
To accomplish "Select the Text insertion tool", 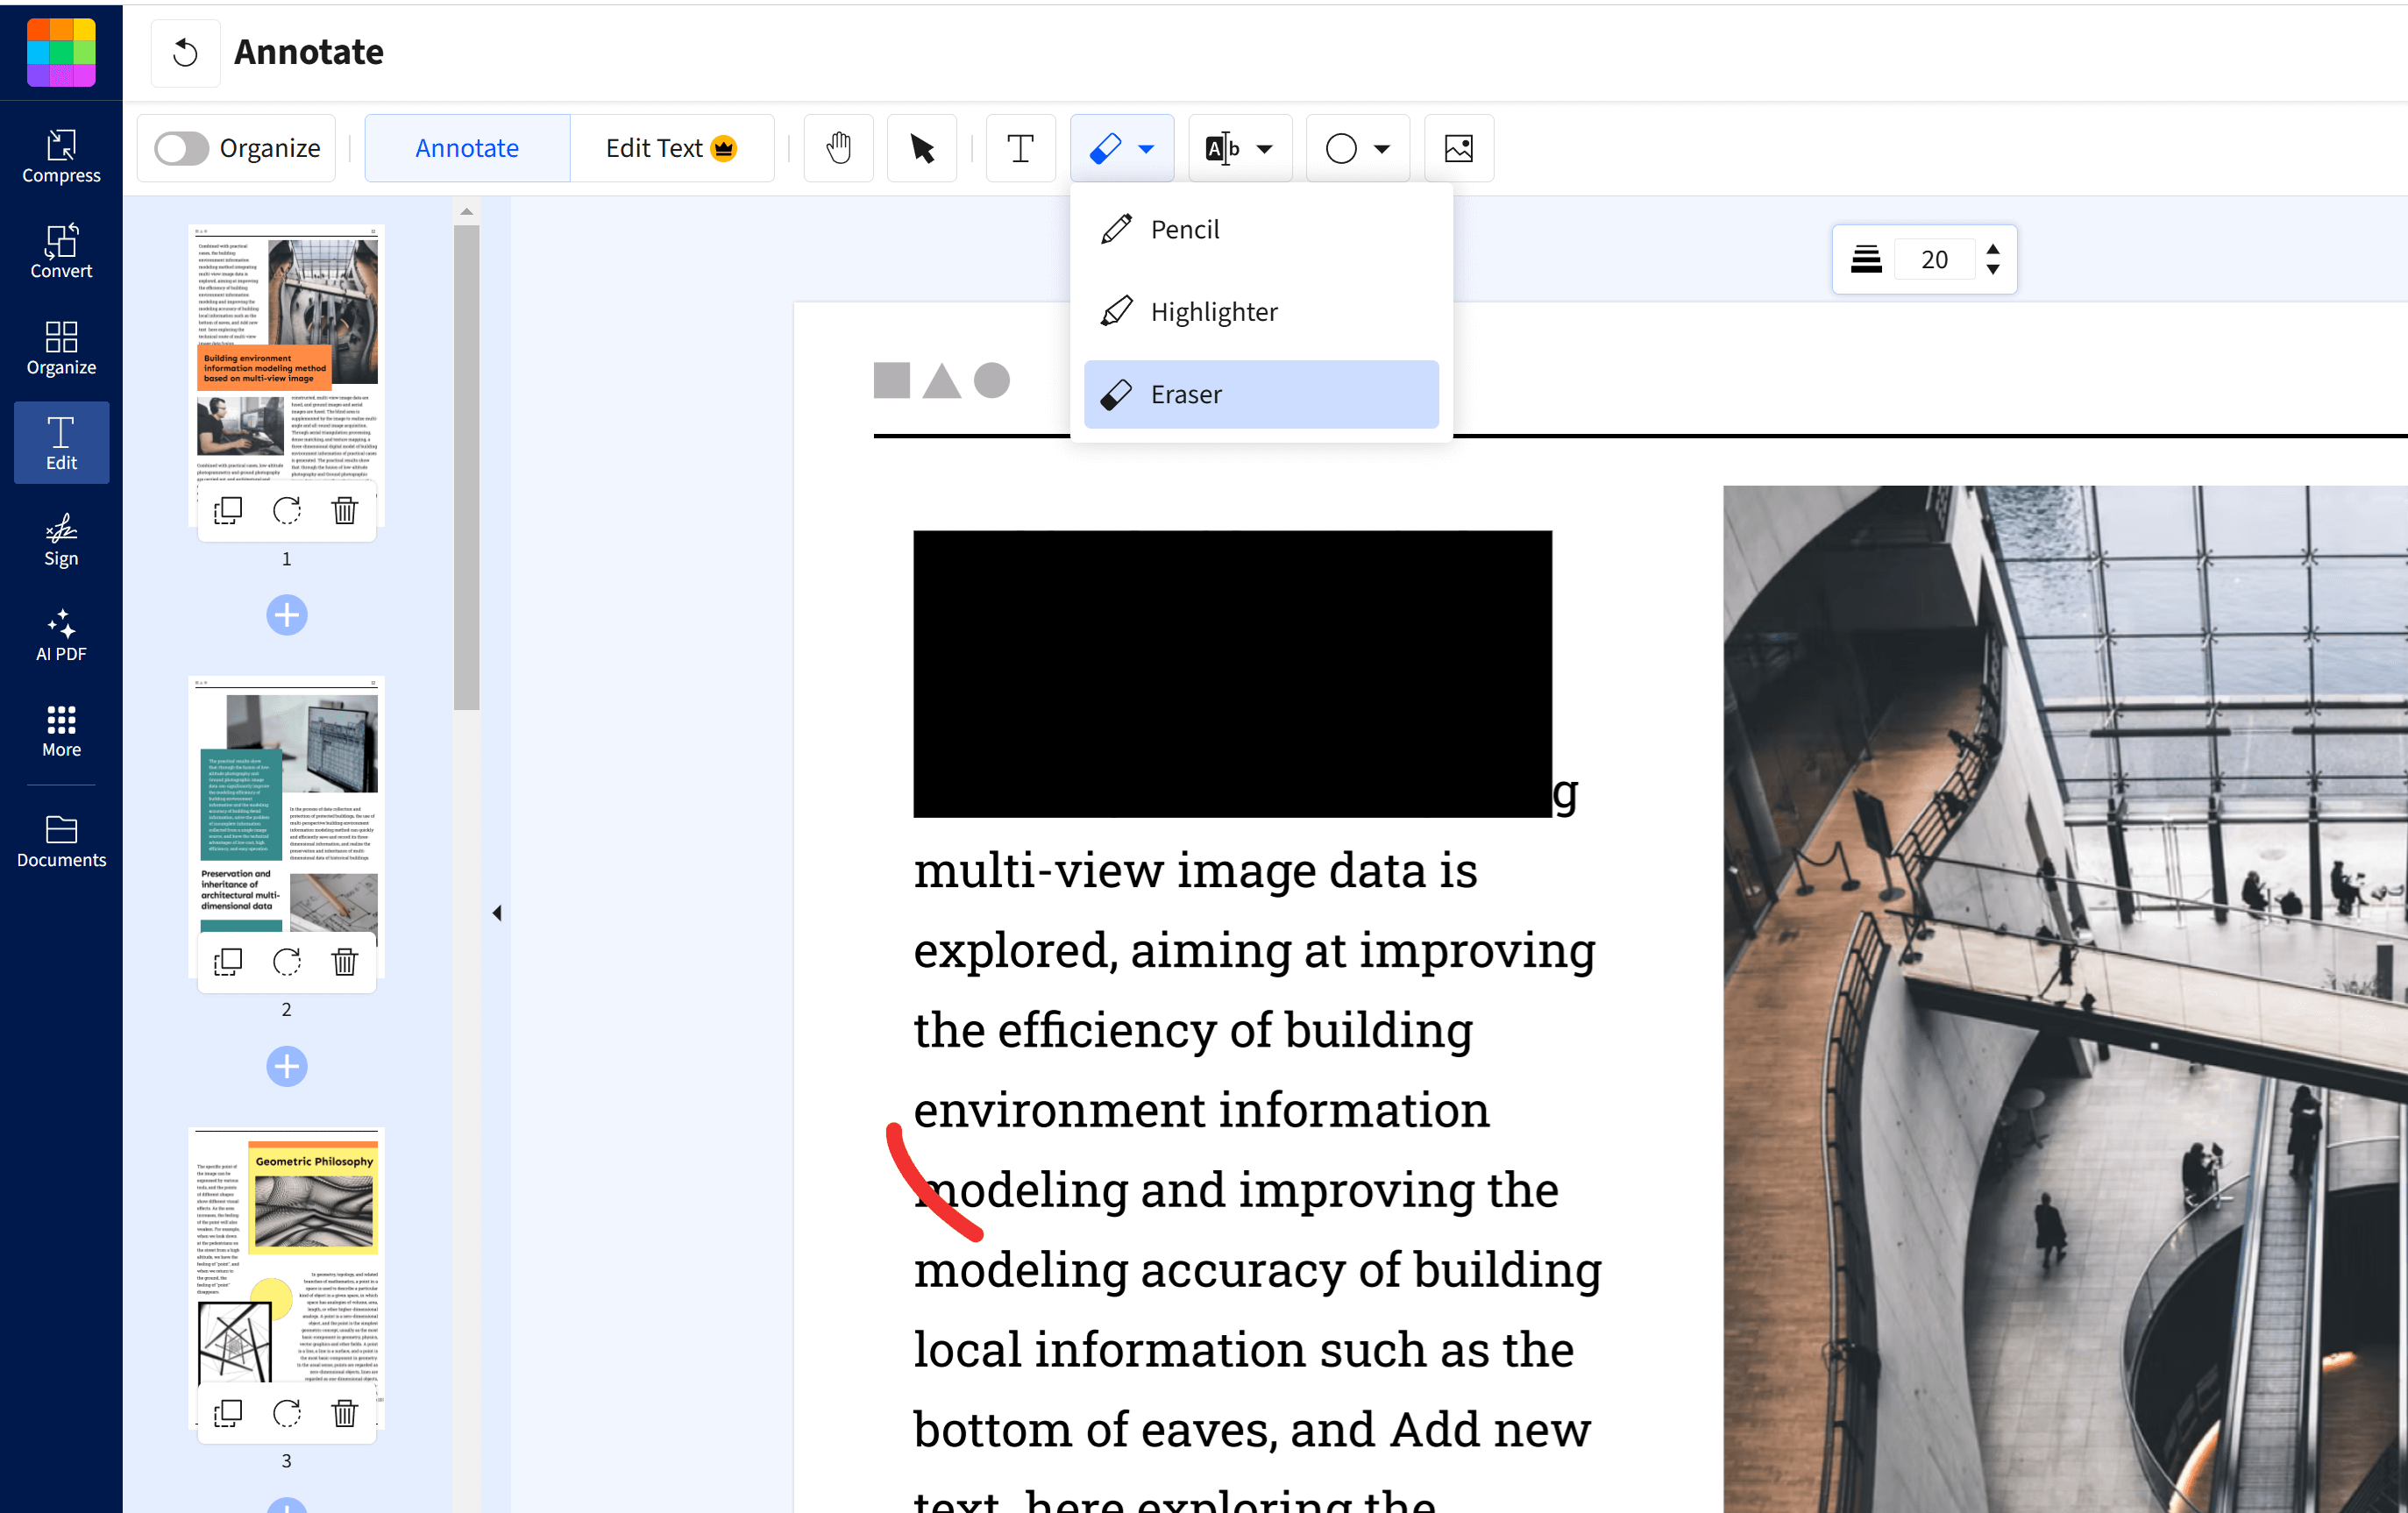I will coord(1020,148).
